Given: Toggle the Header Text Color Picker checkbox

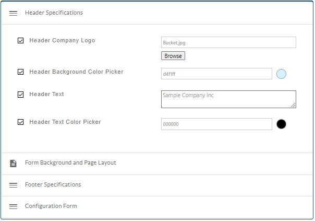Looking at the screenshot, I should tap(21, 122).
